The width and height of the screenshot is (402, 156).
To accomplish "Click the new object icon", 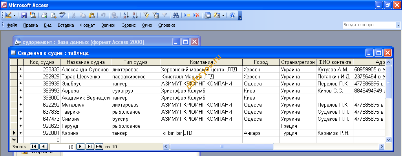I will coord(217,15).
